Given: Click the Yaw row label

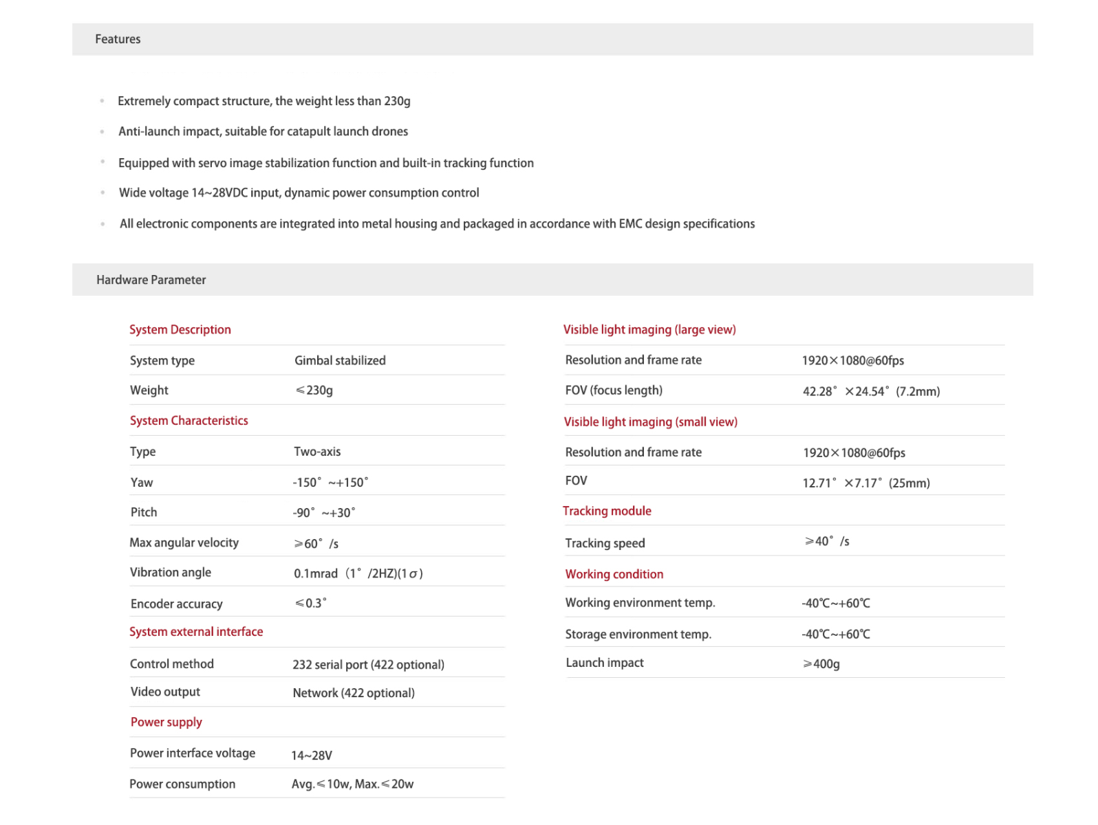Looking at the screenshot, I should click(x=142, y=483).
